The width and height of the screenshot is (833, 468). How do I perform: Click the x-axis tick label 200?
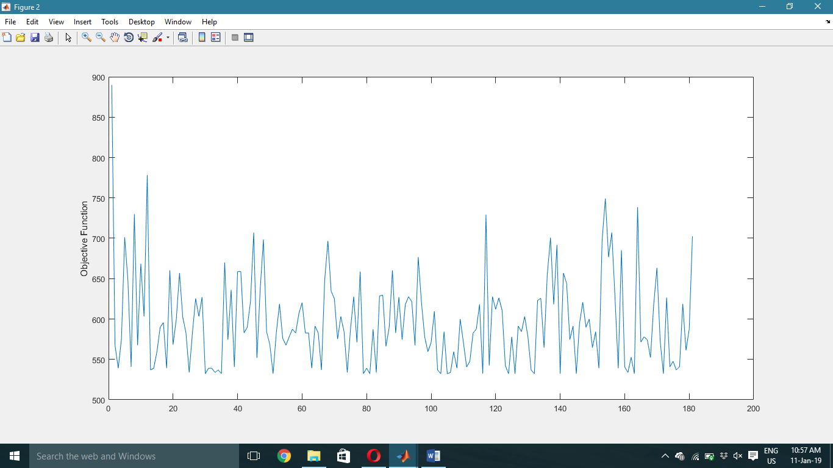tap(753, 409)
